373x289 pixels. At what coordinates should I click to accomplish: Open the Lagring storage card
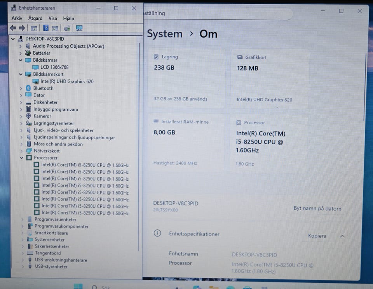187,78
